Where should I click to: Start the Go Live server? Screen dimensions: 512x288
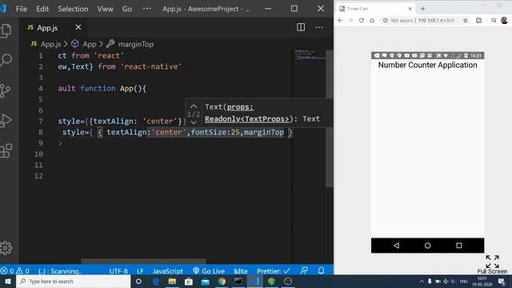tap(209, 271)
